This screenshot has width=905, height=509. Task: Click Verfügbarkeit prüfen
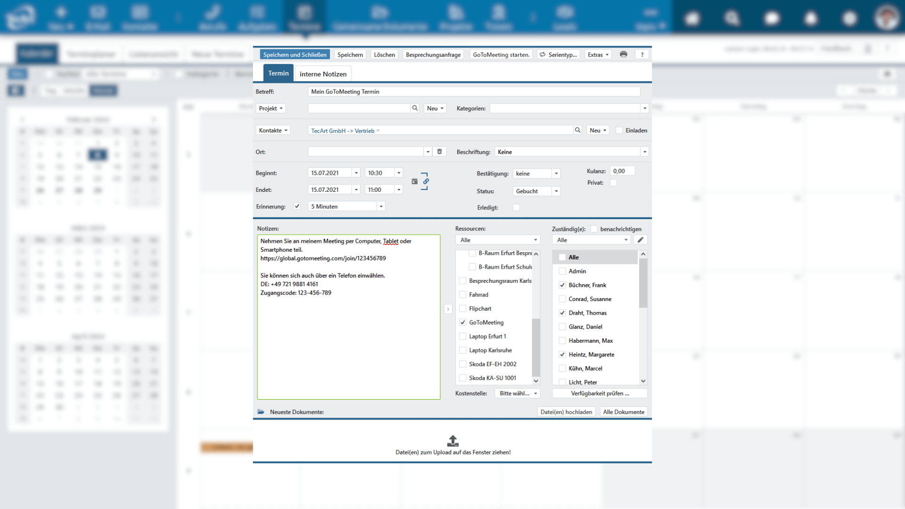tap(599, 393)
